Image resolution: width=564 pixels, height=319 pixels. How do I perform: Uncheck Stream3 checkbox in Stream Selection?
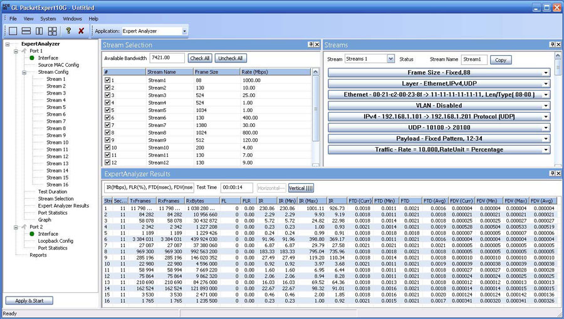pos(107,95)
